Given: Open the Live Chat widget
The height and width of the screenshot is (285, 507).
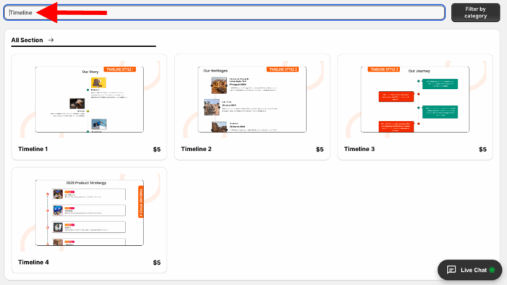Looking at the screenshot, I should 470,270.
